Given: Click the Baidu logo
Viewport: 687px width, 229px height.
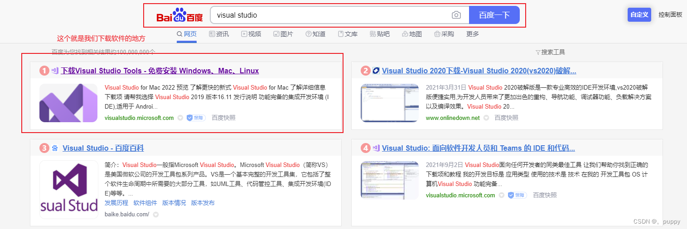Looking at the screenshot, I should pyautogui.click(x=180, y=15).
